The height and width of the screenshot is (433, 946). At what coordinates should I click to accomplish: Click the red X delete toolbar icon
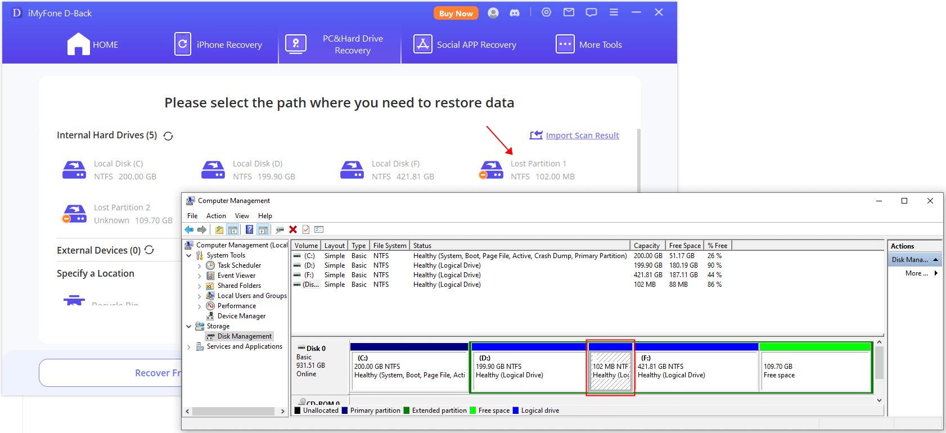pos(293,229)
